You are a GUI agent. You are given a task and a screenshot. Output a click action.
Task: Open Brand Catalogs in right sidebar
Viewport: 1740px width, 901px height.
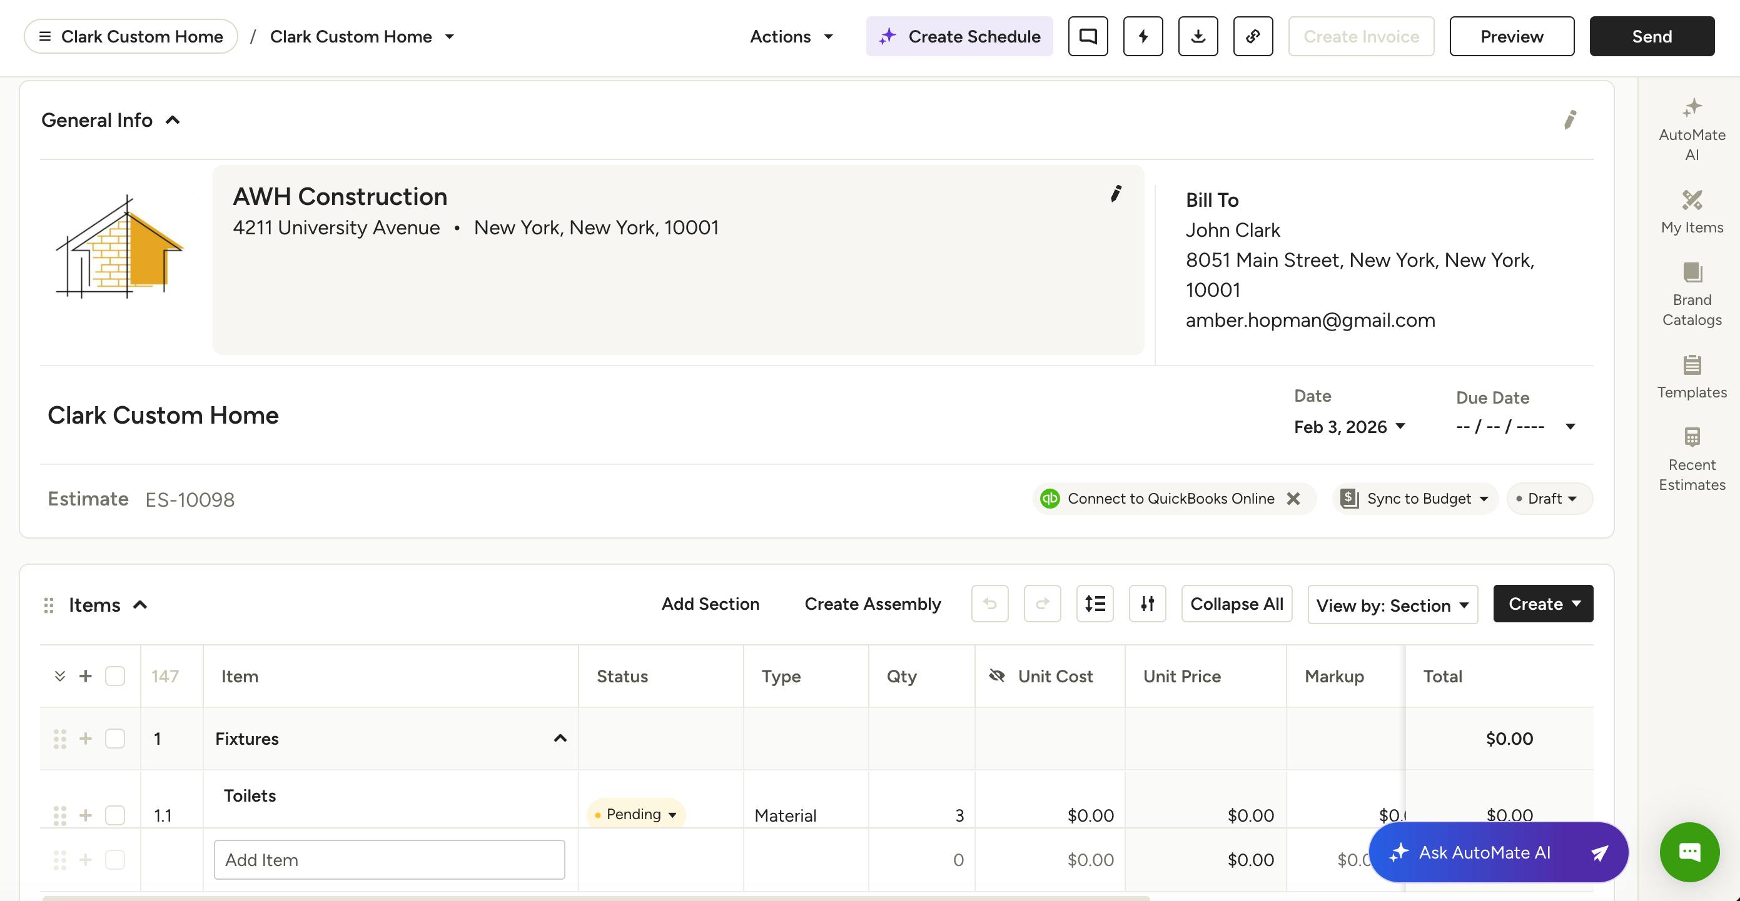coord(1691,294)
